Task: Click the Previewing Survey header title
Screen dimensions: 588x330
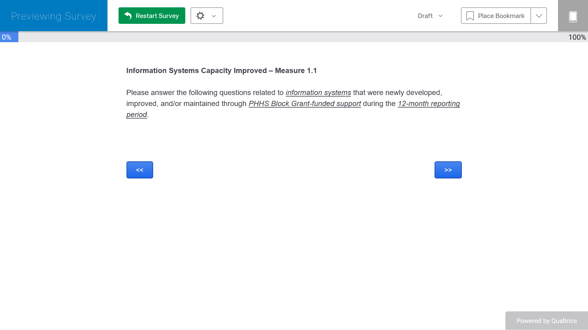Action: point(54,16)
